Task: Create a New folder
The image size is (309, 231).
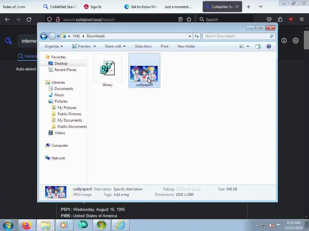Action: [186, 46]
